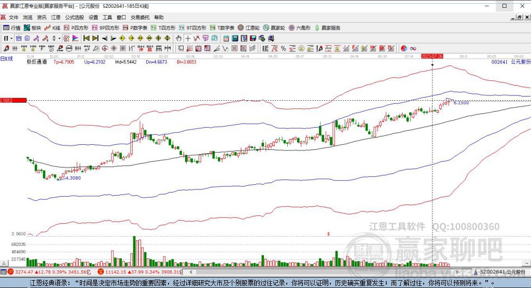
Task: Click the Up=6.2102 value
Action: 95,62
